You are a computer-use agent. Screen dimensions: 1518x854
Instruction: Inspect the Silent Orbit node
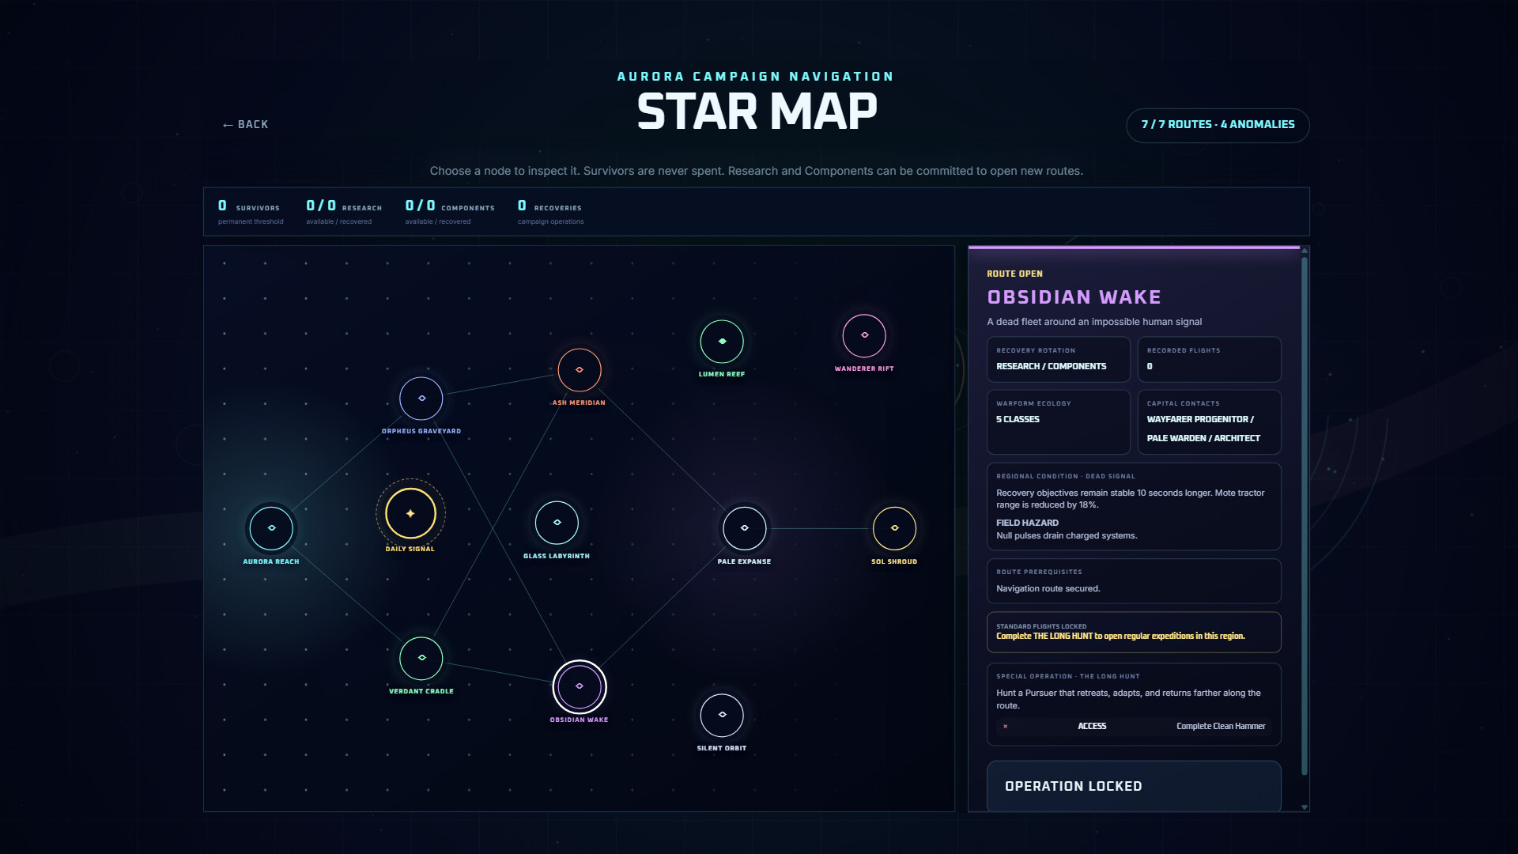[x=722, y=715]
